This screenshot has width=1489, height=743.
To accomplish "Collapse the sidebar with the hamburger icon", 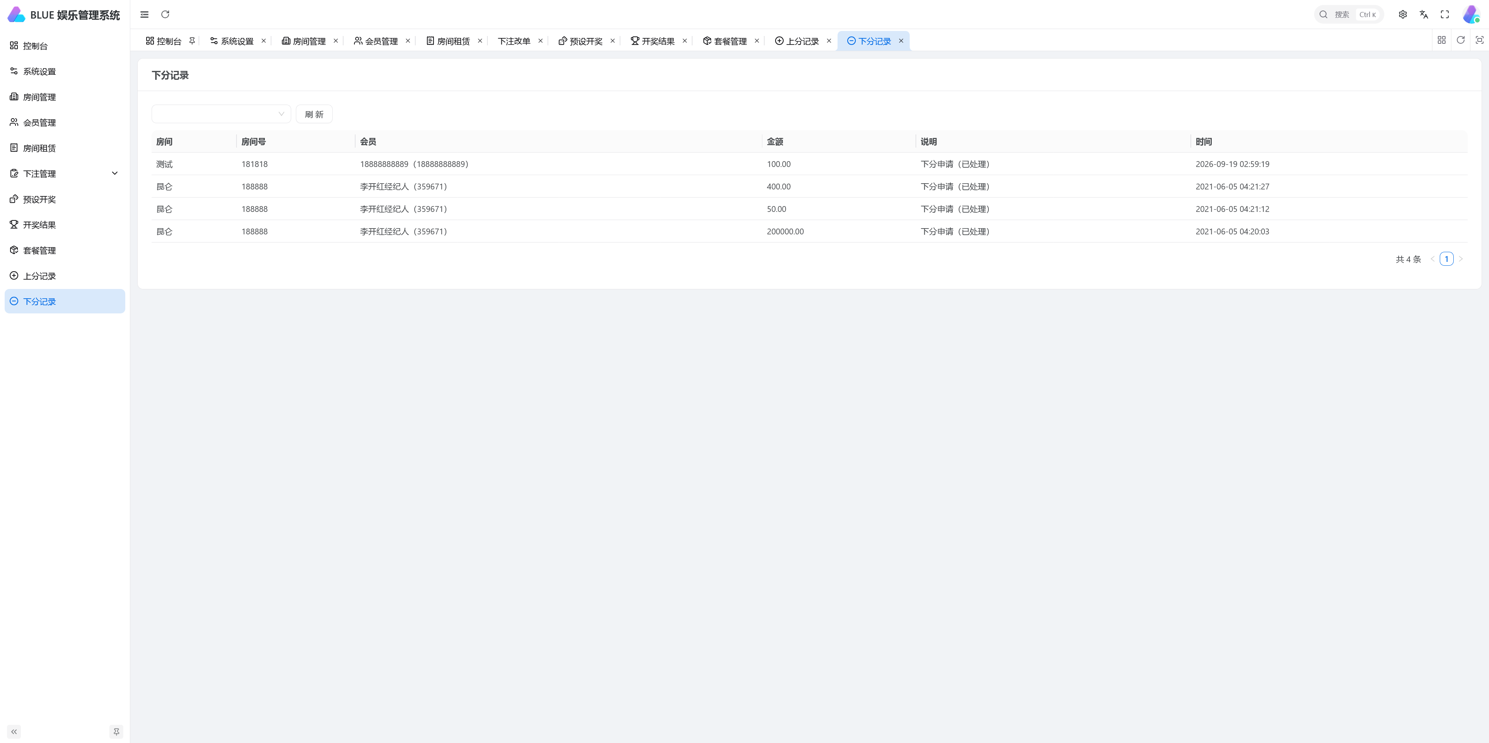I will click(x=145, y=14).
